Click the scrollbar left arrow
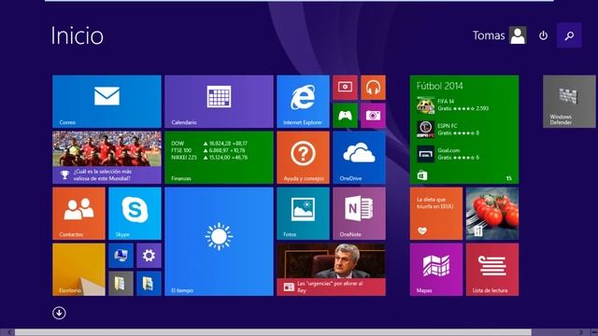Viewport: 598px width, 336px height. click(x=8, y=332)
